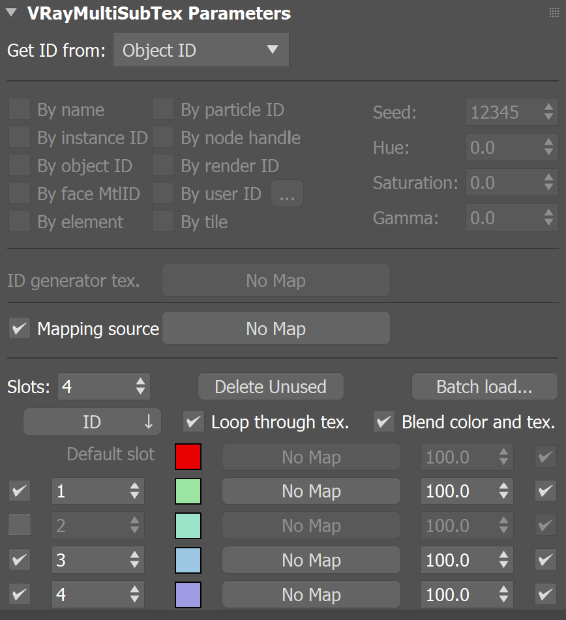The image size is (566, 620).
Task: Toggle the right-side texture checkbox of slot 3
Action: [545, 559]
